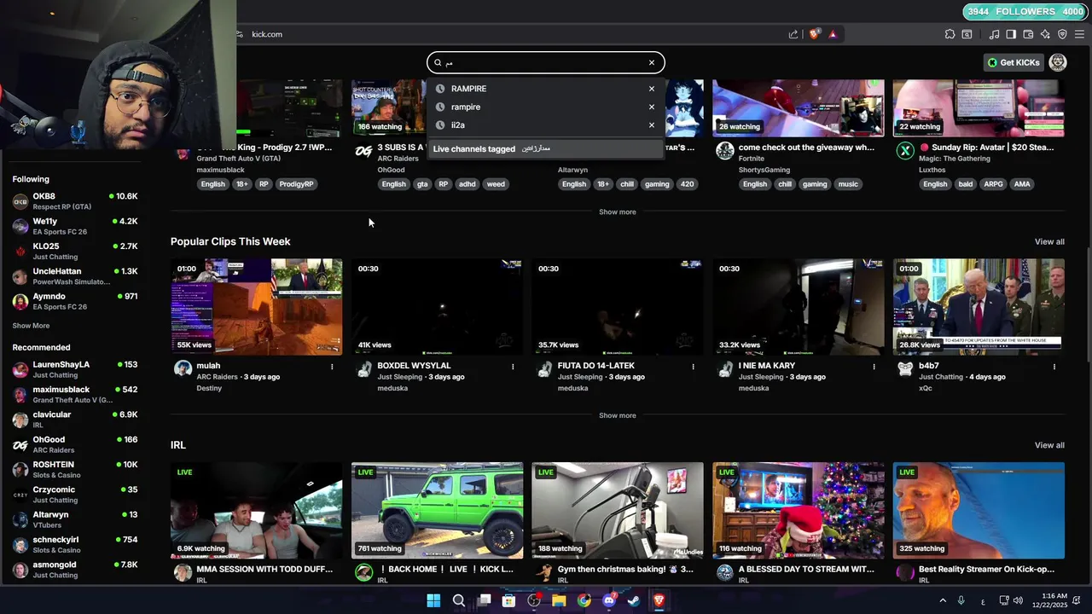The width and height of the screenshot is (1092, 614).
Task: Open options menu for I NIE MA KARY clip
Action: click(x=874, y=367)
